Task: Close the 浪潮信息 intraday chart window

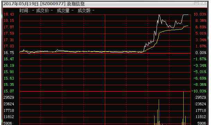Action: [204, 3]
